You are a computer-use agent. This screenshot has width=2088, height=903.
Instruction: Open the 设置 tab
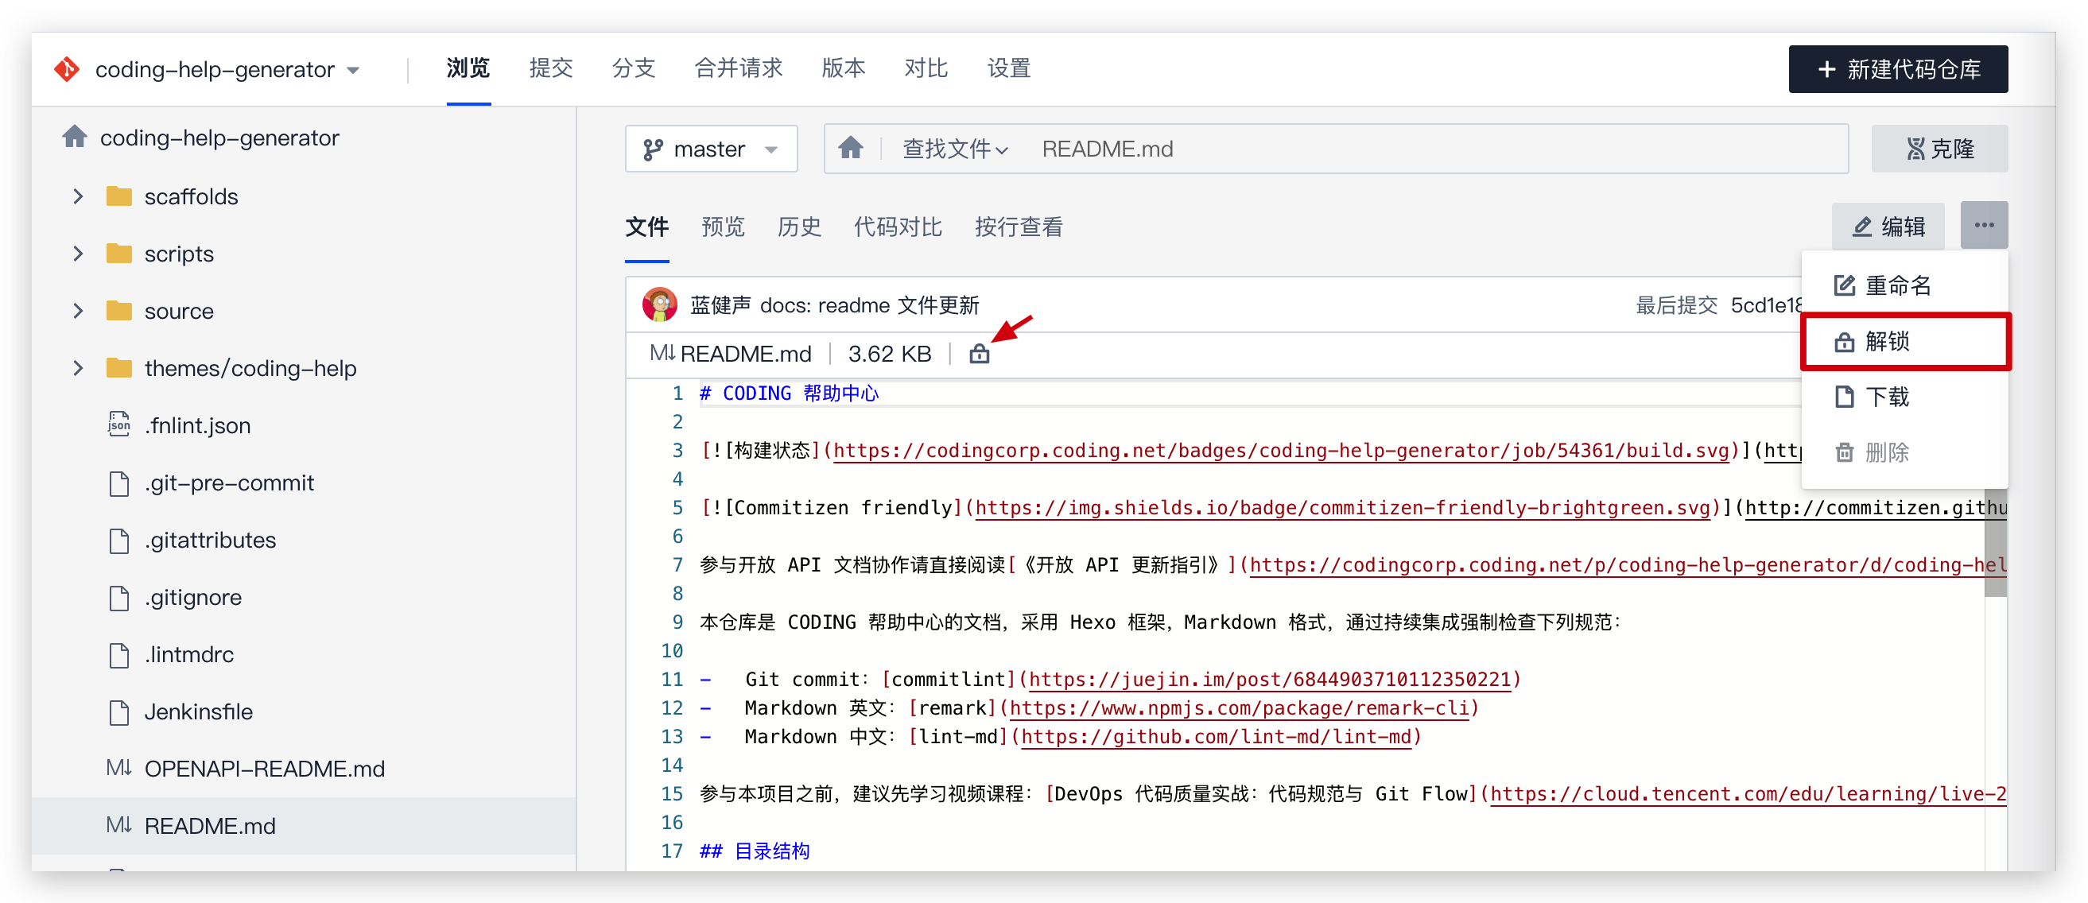1009,68
